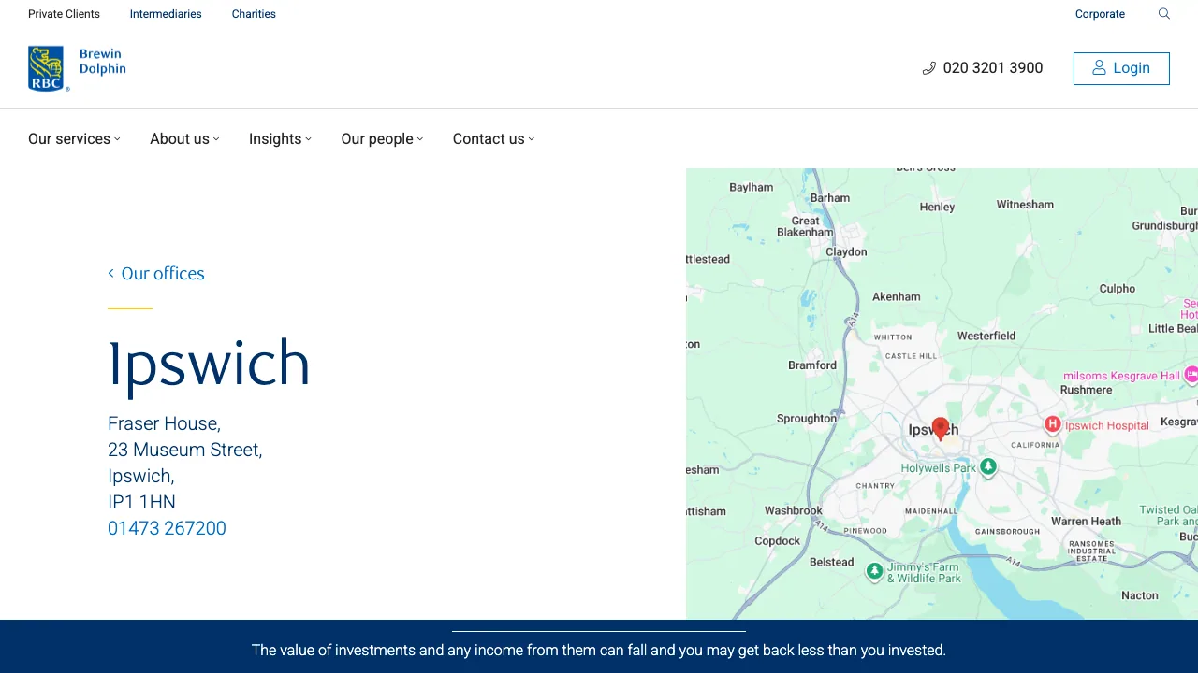Click the Jimmy's Farm & Wildlife Park marker

(873, 571)
